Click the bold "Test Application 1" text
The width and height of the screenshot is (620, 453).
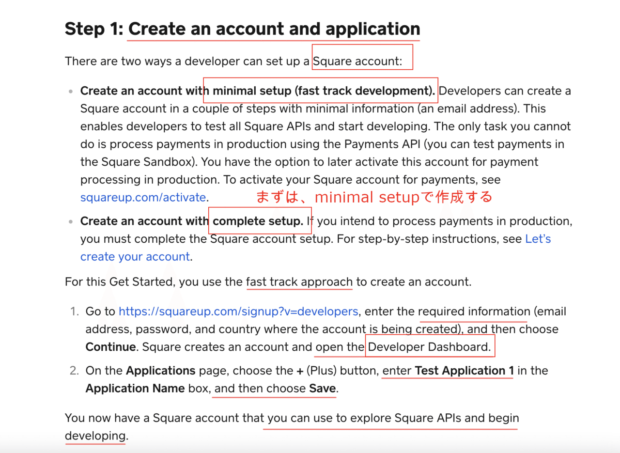click(x=465, y=371)
